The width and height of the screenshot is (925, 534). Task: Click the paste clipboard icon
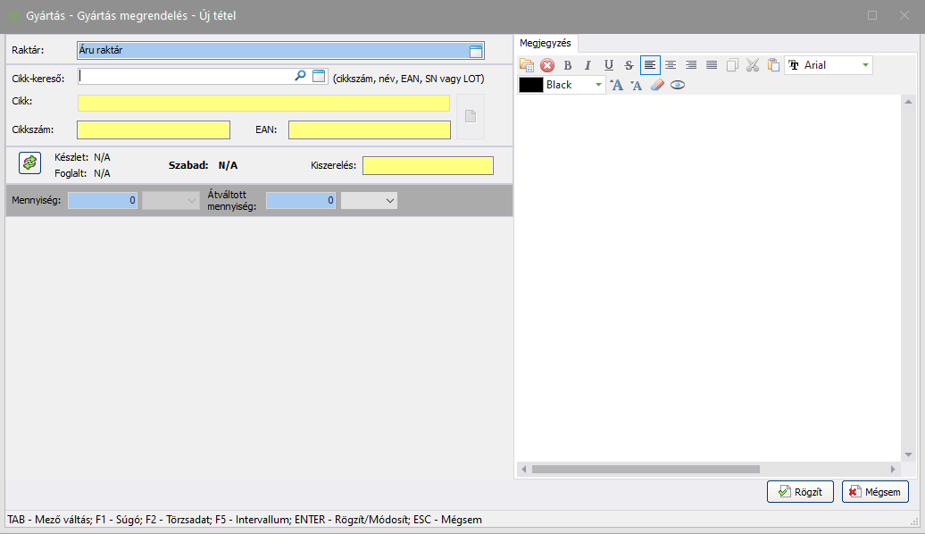[x=773, y=65]
